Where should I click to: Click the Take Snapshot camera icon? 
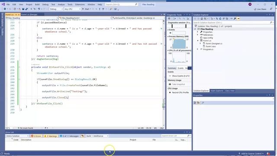point(170,84)
